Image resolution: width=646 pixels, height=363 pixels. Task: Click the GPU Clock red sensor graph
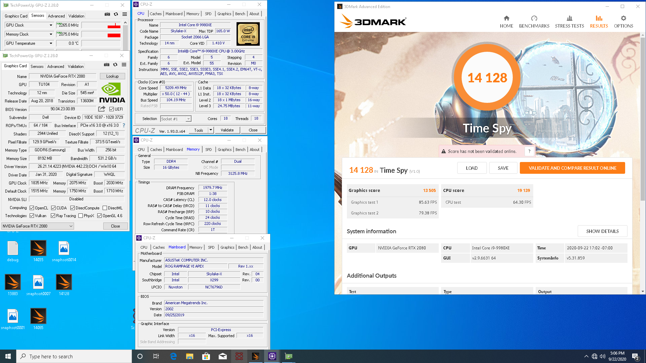[101, 25]
